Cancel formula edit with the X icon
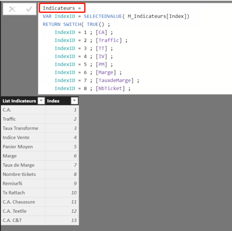The height and width of the screenshot is (231, 232). (x=12, y=9)
